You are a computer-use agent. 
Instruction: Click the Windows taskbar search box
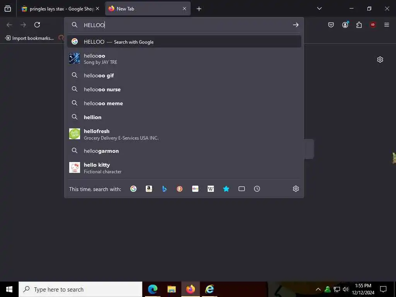pyautogui.click(x=80, y=289)
